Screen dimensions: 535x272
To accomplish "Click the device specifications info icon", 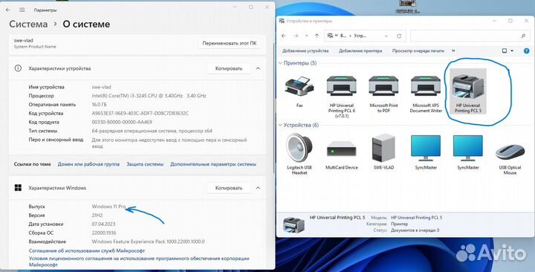I will (x=18, y=68).
